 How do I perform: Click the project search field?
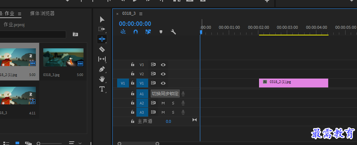[x=33, y=34]
